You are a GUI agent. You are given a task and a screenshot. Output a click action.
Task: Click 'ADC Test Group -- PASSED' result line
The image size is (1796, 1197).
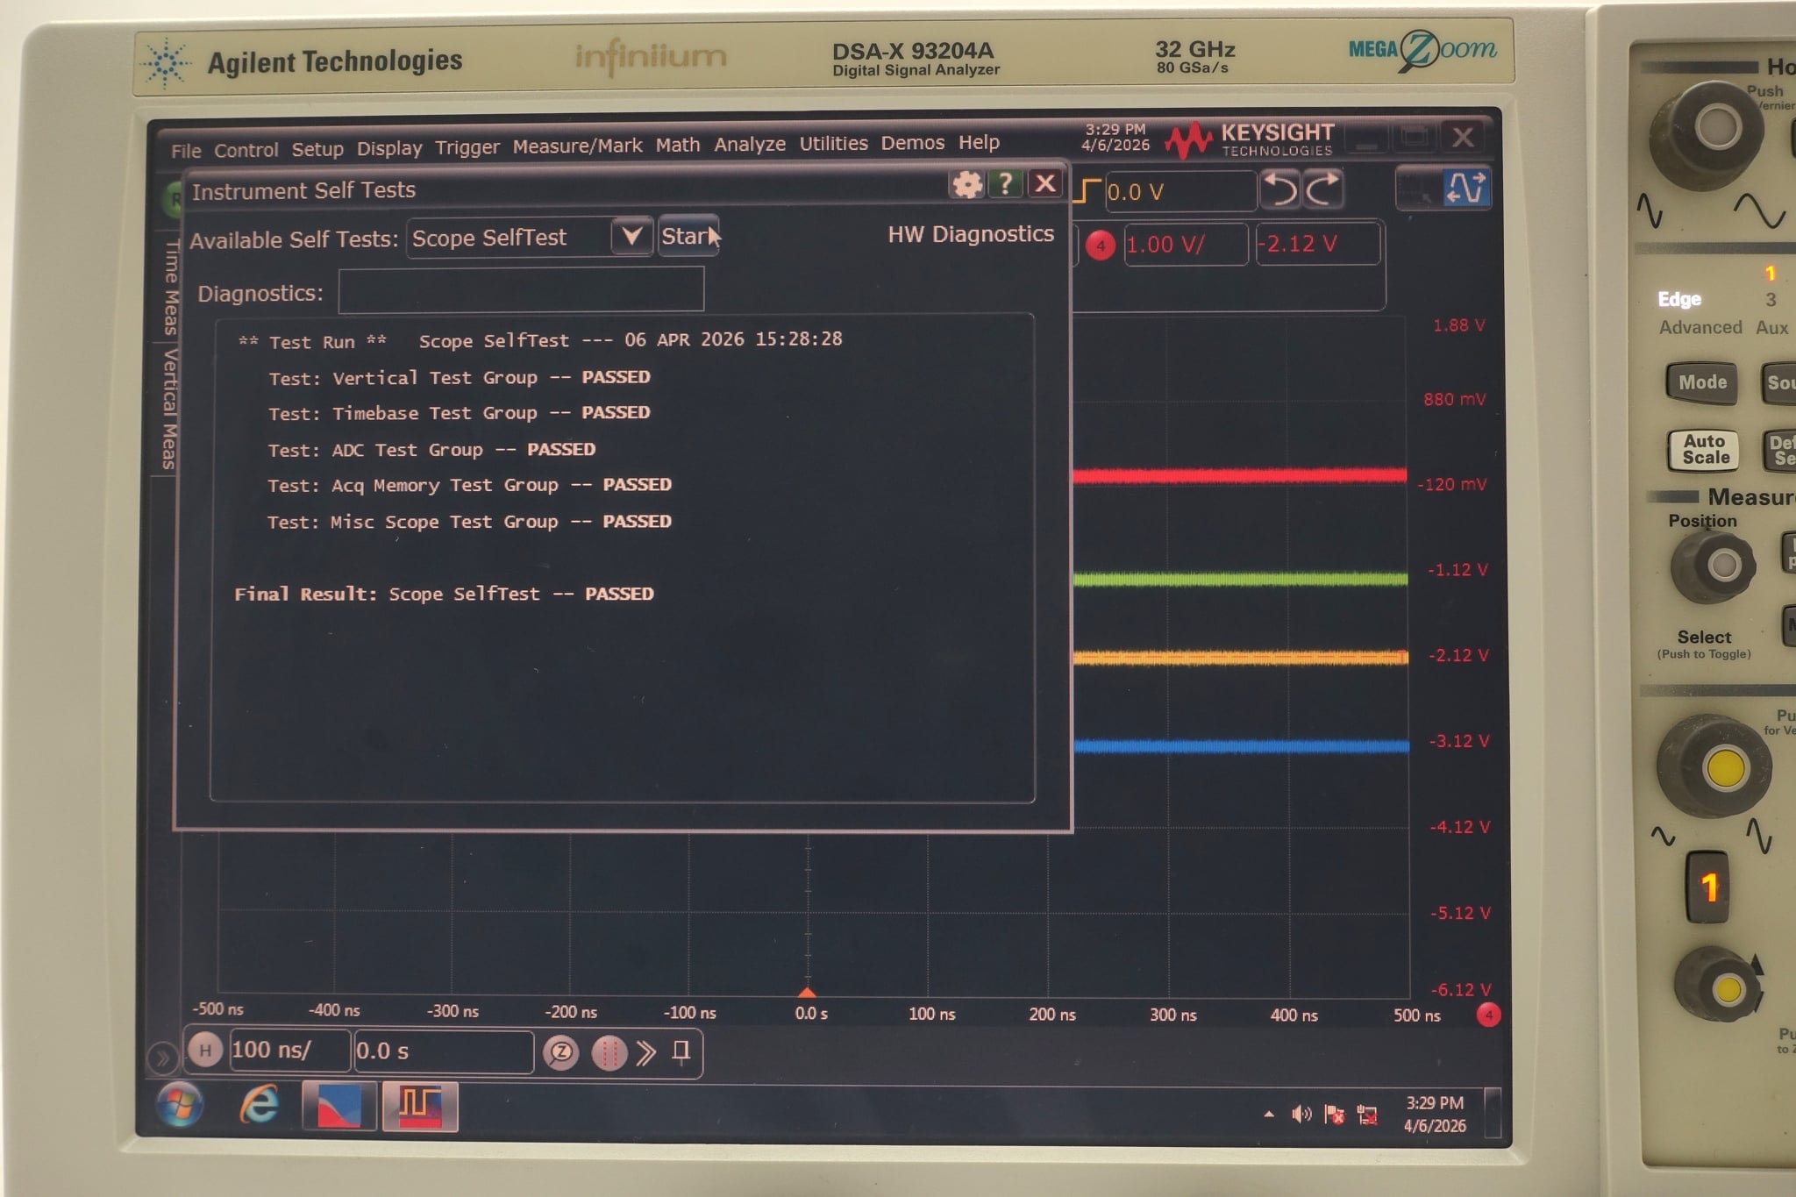pos(431,450)
